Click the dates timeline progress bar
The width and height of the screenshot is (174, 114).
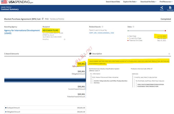coord(147,31)
